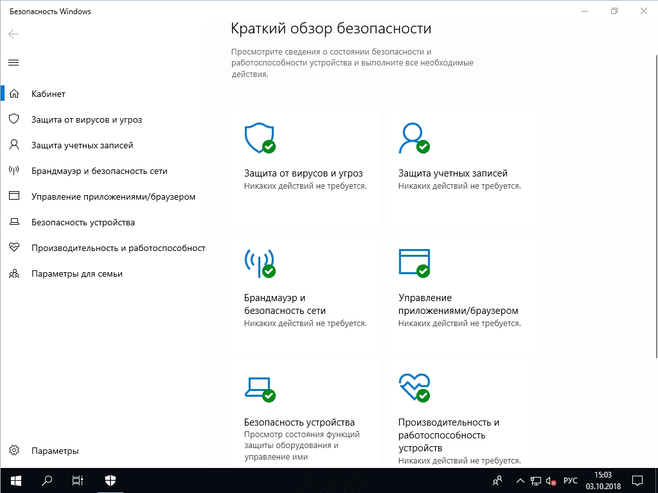Open Task View on the taskbar
Screen dimensions: 658x493
click(78, 480)
